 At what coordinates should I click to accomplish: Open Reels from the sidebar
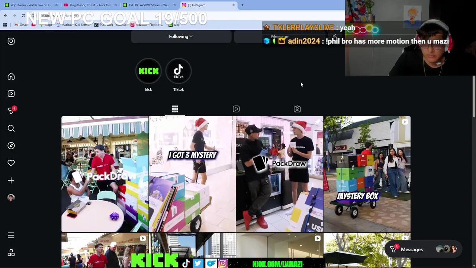point(11,93)
